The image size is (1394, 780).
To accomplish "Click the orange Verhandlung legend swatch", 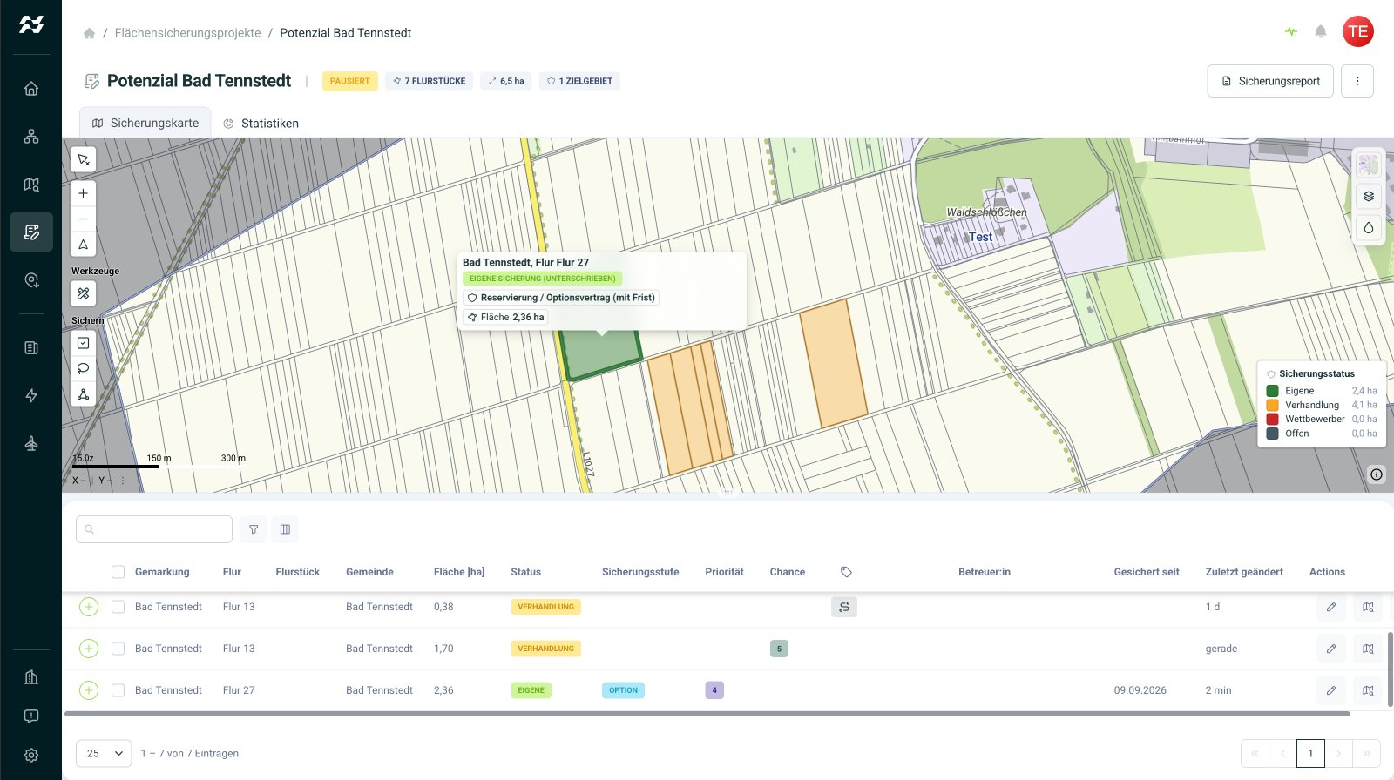I will click(x=1272, y=405).
